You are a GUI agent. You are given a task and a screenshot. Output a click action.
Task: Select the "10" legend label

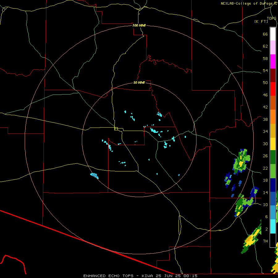[x=265, y=204]
